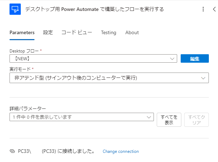Click the Change connection link
This screenshot has height=162, width=218.
[x=121, y=151]
